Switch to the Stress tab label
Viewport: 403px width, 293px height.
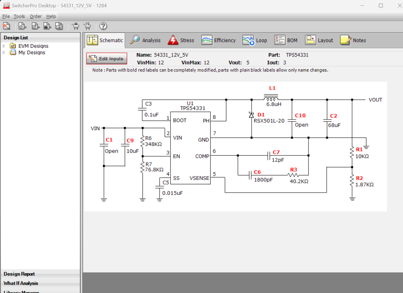[187, 40]
